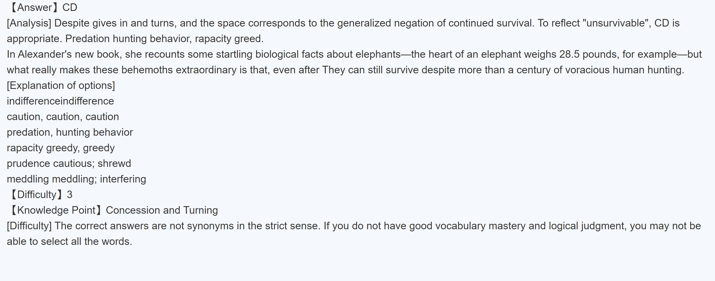Image resolution: width=715 pixels, height=281 pixels.
Task: Click the "predation, hunting behavior" option line
Action: pos(70,133)
